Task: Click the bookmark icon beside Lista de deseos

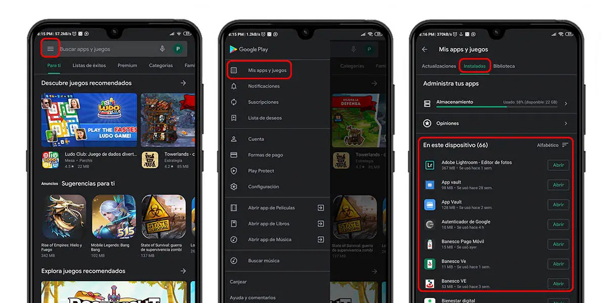Action: coord(234,118)
